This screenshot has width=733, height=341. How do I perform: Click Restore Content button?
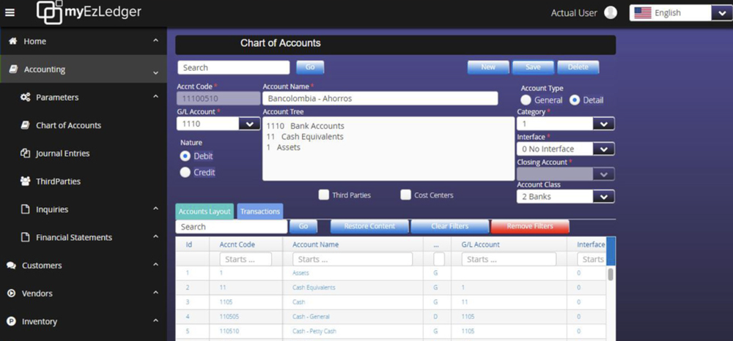(369, 226)
